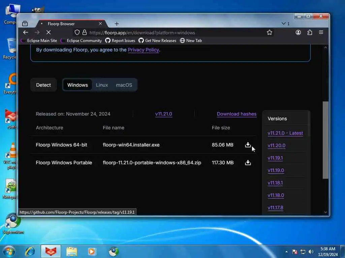
Task: Select version v11.17.8
Action: click(275, 208)
